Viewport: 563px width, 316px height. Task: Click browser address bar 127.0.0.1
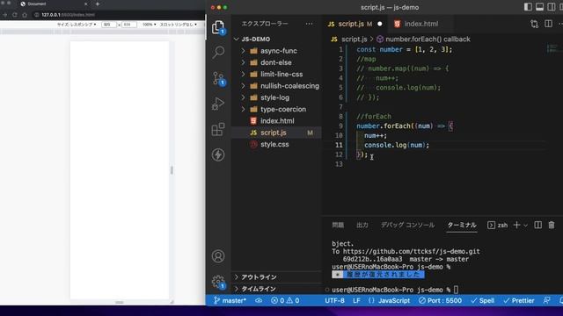(x=69, y=15)
